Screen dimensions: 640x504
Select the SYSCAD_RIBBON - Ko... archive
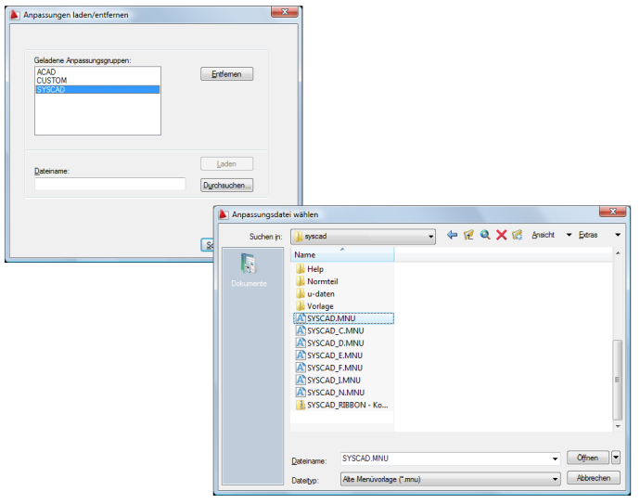[341, 405]
